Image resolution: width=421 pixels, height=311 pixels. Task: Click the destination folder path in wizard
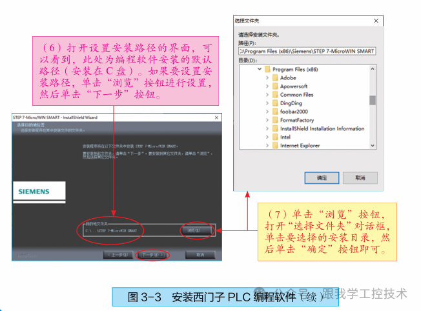[x=111, y=231]
